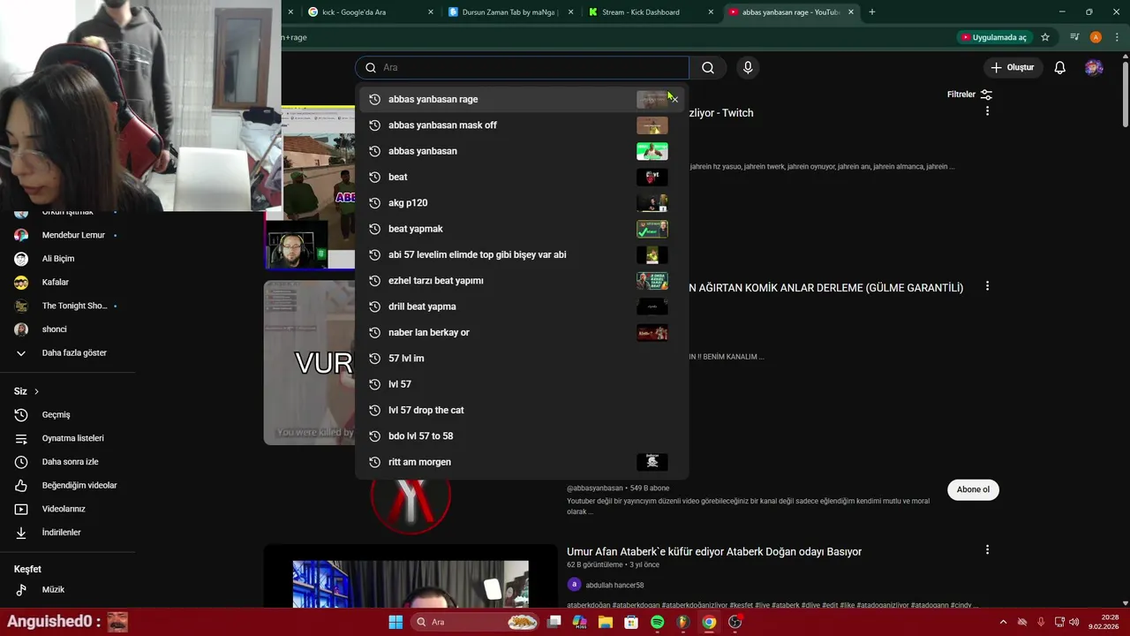Expand the Siz section chevron
The height and width of the screenshot is (636, 1130).
point(36,391)
